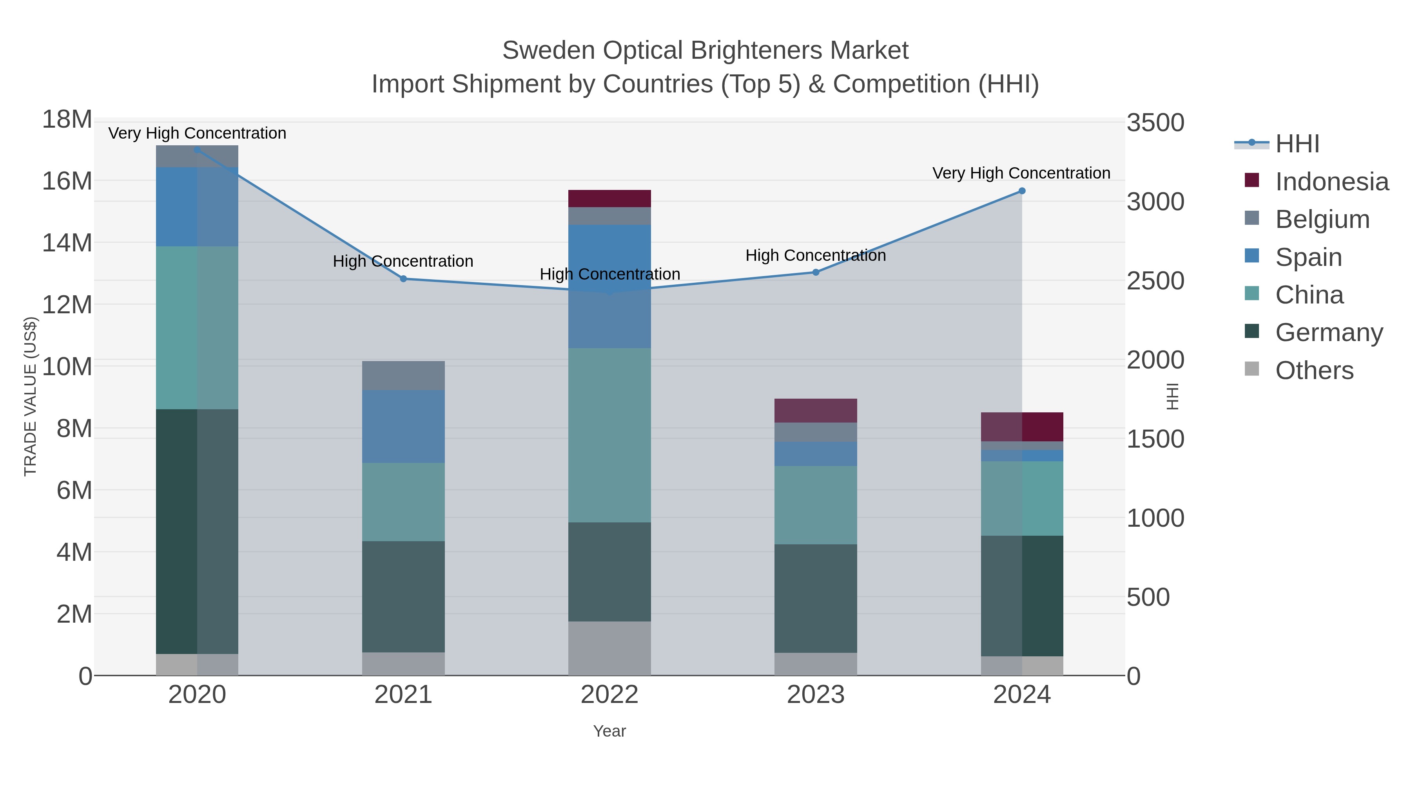Select the Spain segment in the 2021 bar
This screenshot has height=793, width=1411.
click(x=404, y=426)
